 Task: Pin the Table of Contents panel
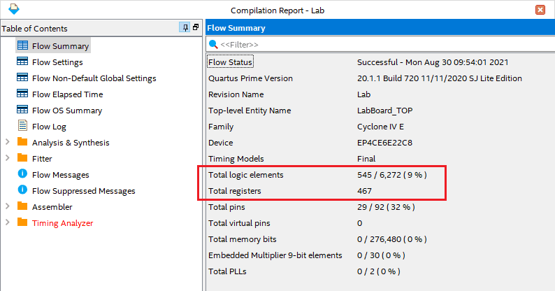(185, 28)
